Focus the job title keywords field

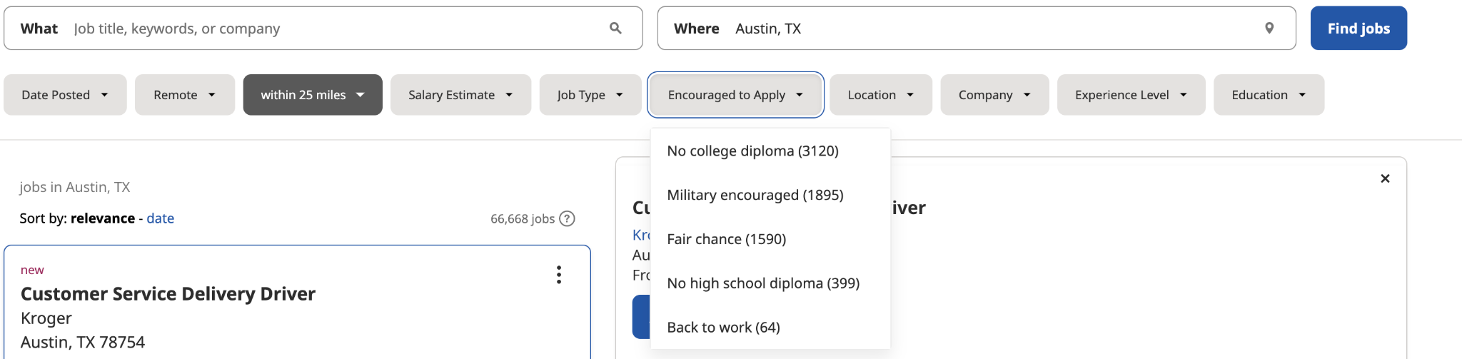point(336,29)
